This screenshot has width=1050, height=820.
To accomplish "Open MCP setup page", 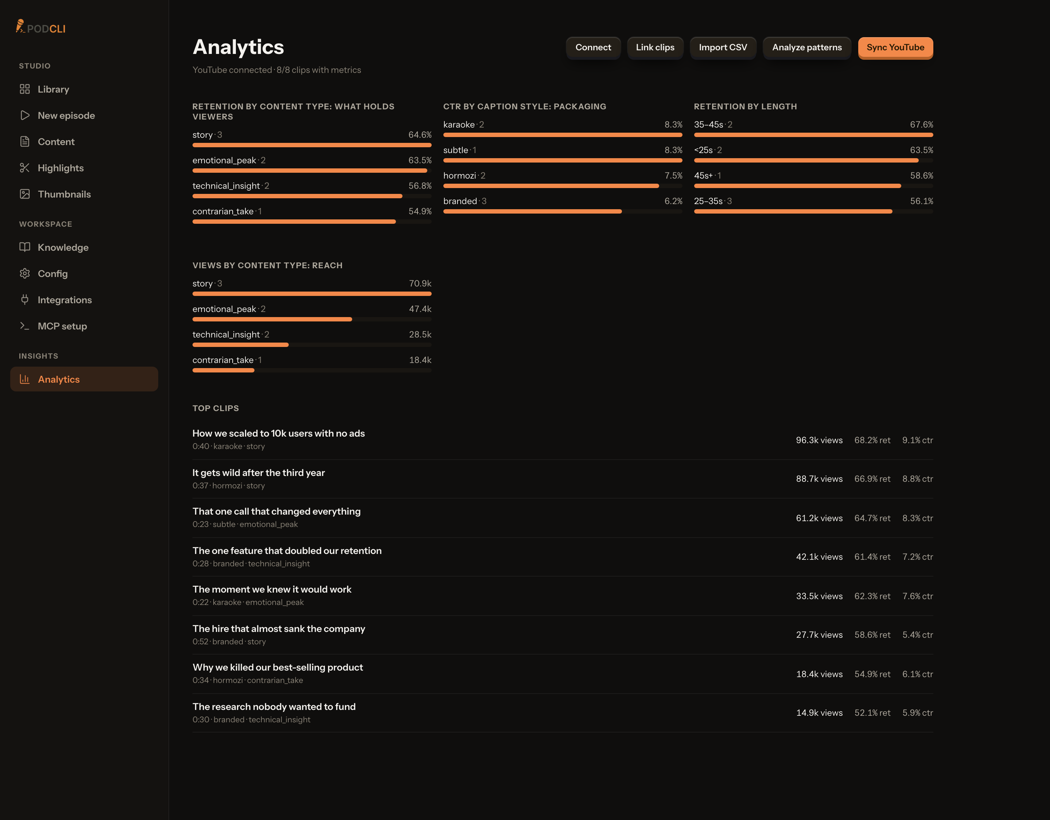I will (x=84, y=326).
